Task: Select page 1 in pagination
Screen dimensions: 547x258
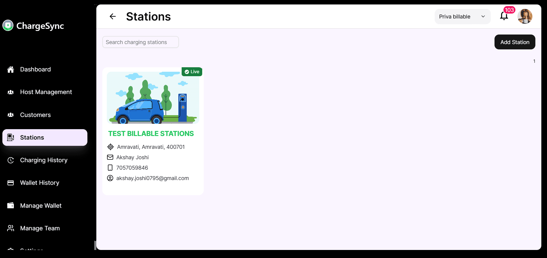Action: click(x=534, y=61)
